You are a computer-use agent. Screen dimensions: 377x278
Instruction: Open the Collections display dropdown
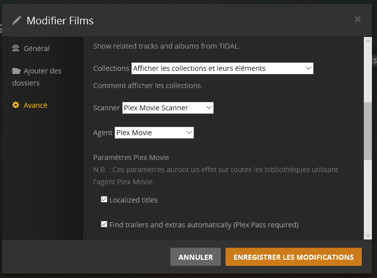click(222, 68)
